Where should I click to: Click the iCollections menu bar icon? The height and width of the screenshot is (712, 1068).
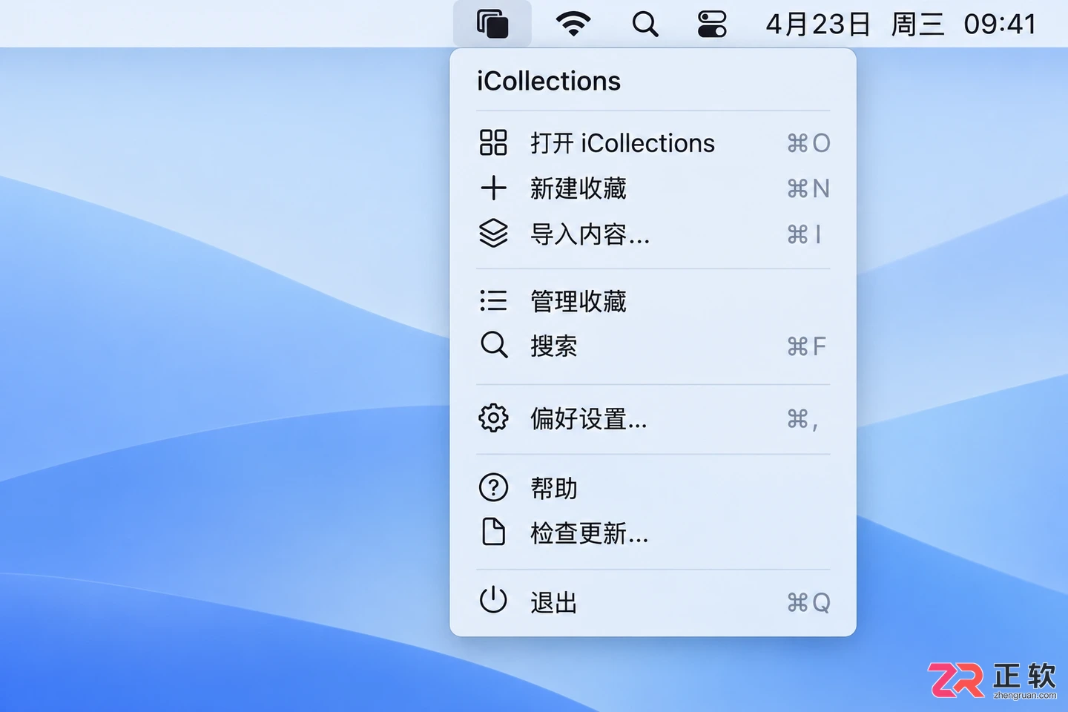tap(492, 24)
